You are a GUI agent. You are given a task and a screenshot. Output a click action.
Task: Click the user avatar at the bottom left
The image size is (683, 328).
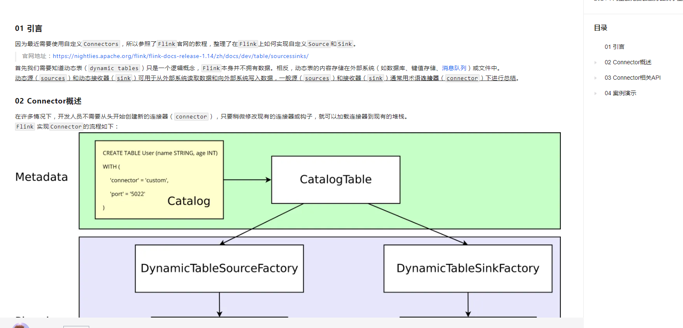click(x=21, y=325)
